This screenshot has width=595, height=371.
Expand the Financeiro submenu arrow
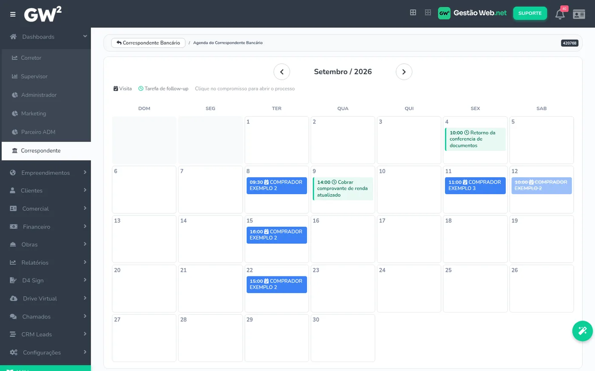click(85, 226)
